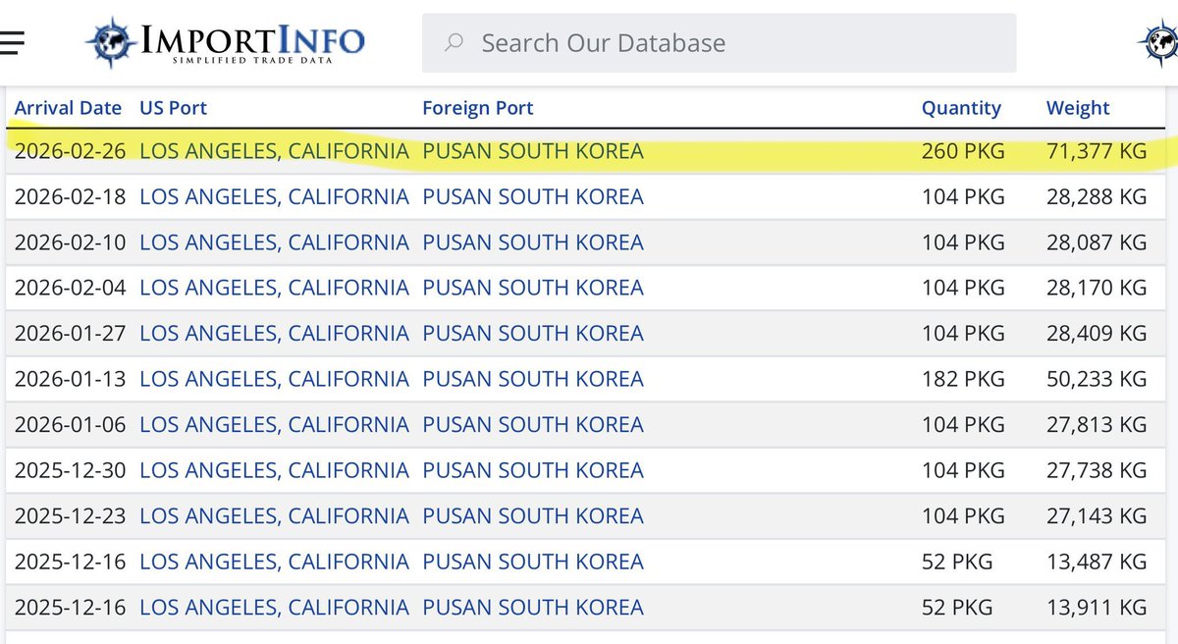Select the 2026-01-27 arrival date cell

(70, 333)
